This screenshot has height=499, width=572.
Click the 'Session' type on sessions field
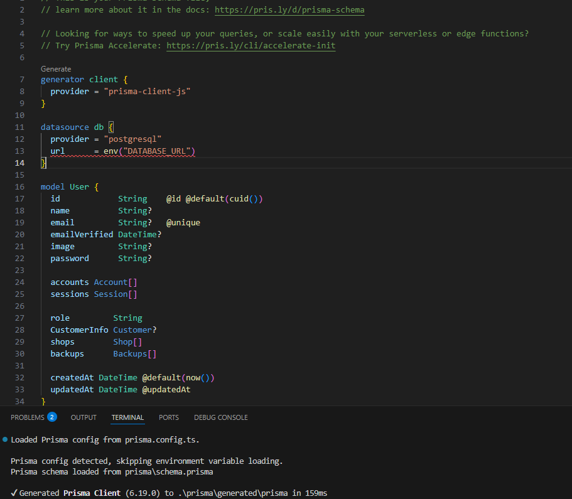coord(111,294)
